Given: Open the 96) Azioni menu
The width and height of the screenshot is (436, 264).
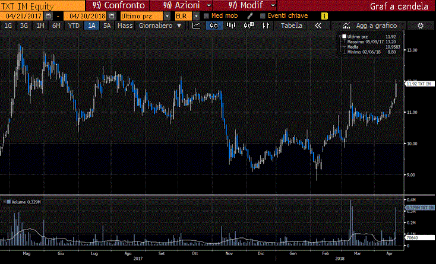Looking at the screenshot, I should click(x=181, y=5).
